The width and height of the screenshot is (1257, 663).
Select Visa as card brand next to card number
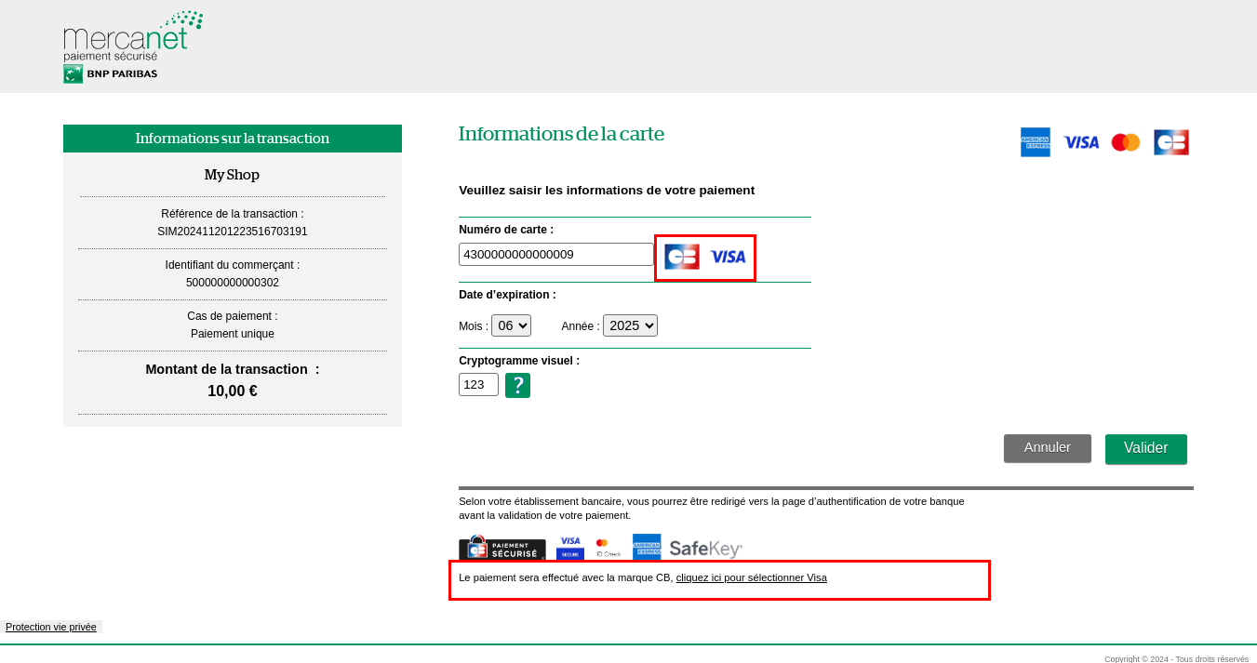coord(729,257)
